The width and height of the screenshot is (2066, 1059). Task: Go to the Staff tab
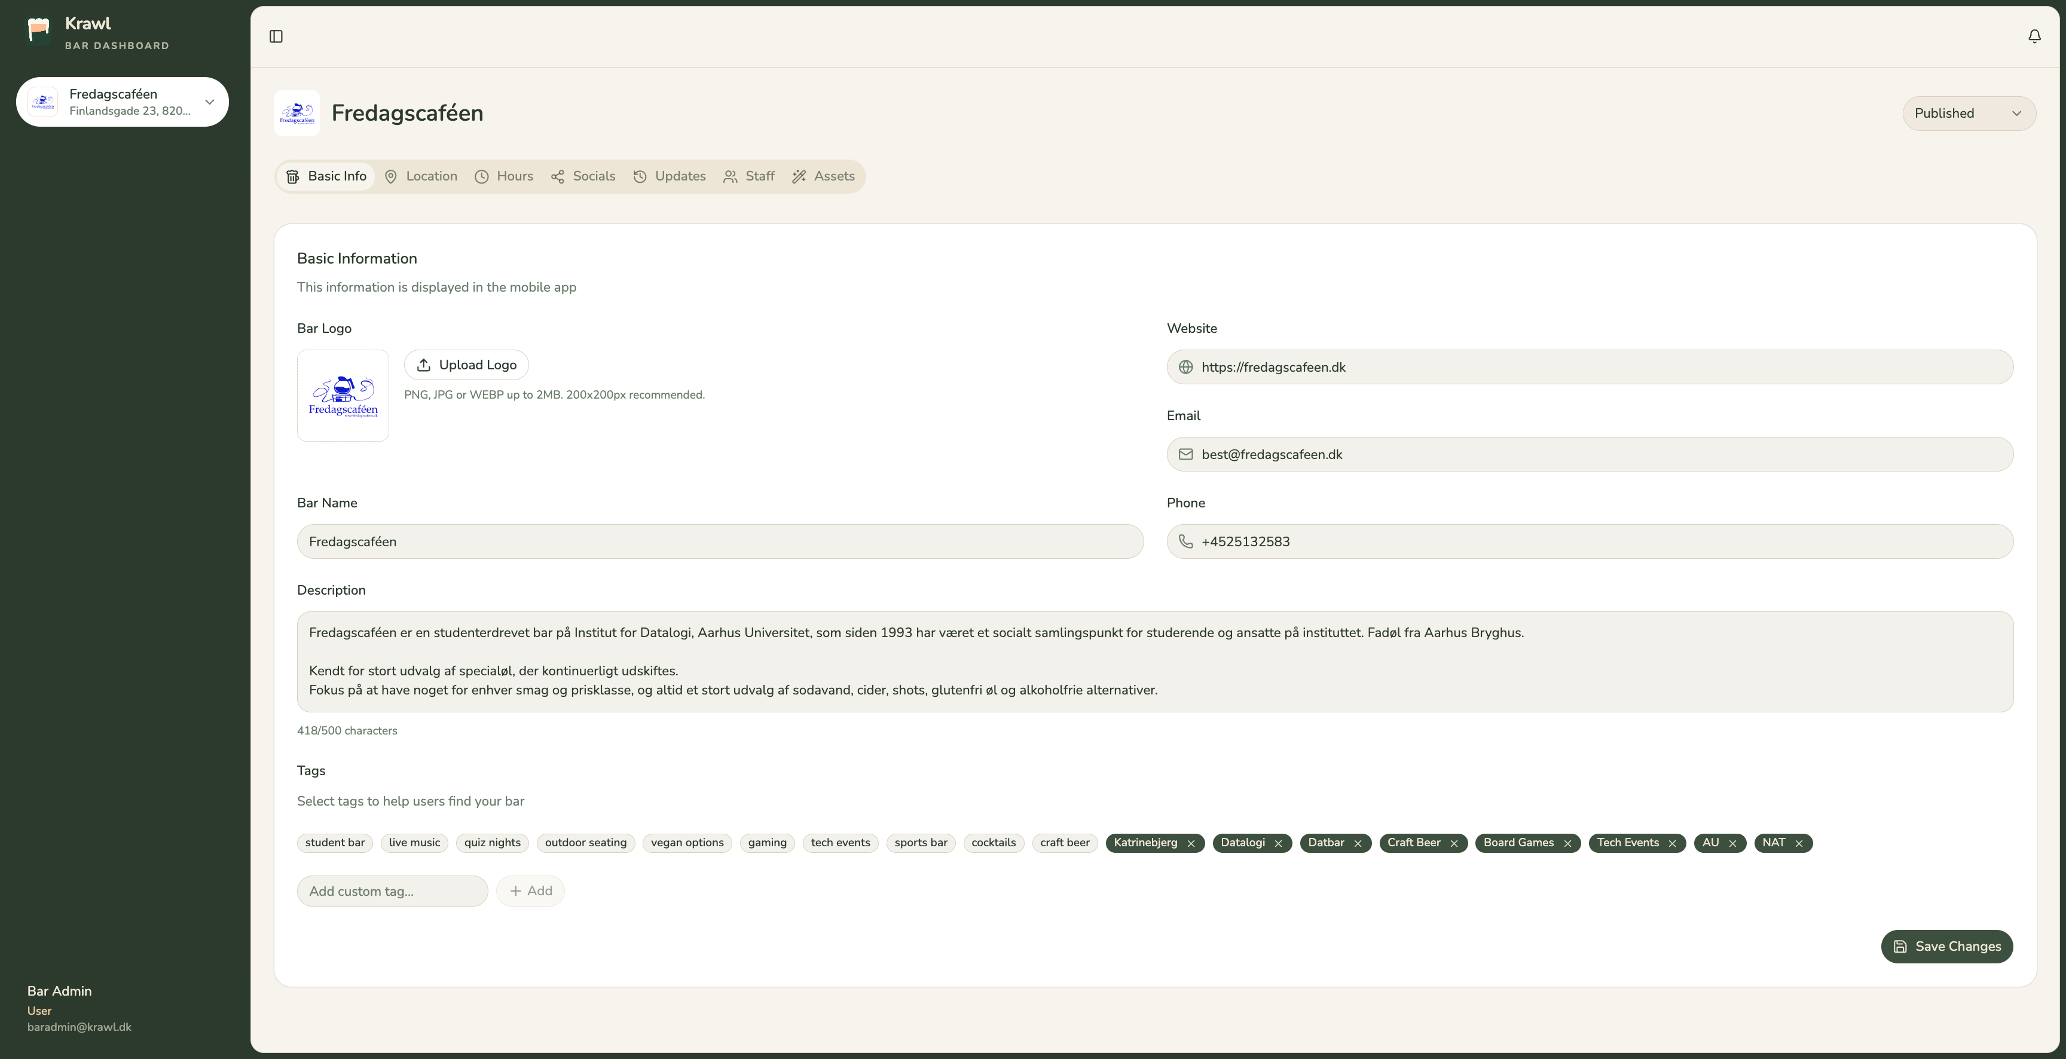(749, 176)
